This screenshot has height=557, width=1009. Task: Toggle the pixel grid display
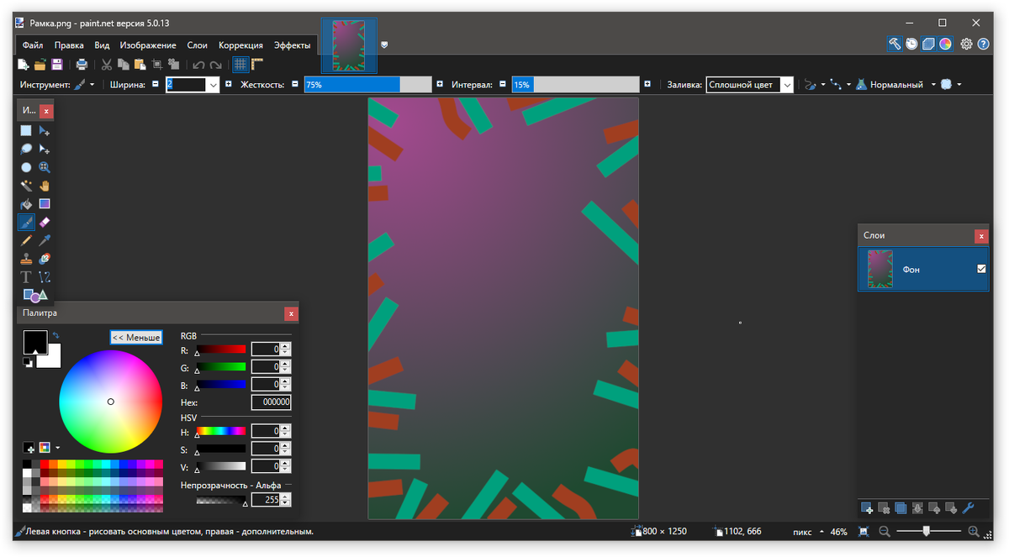coord(240,64)
